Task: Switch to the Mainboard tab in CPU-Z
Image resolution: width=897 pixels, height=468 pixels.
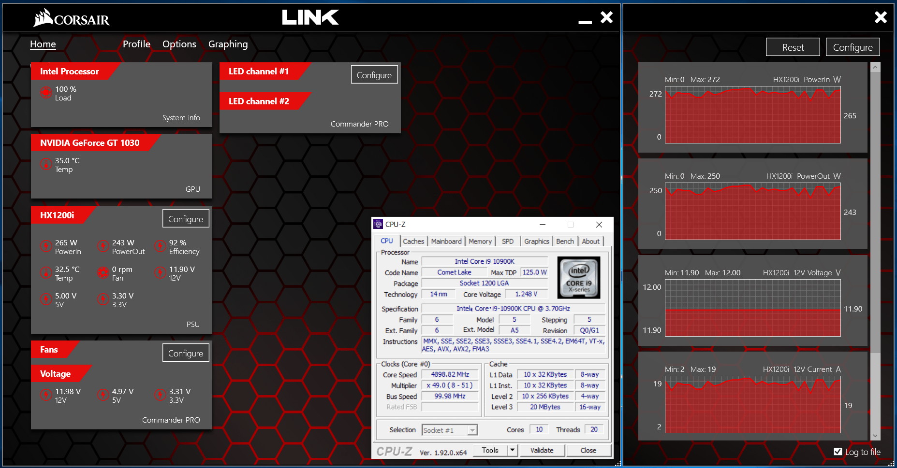Action: tap(446, 241)
